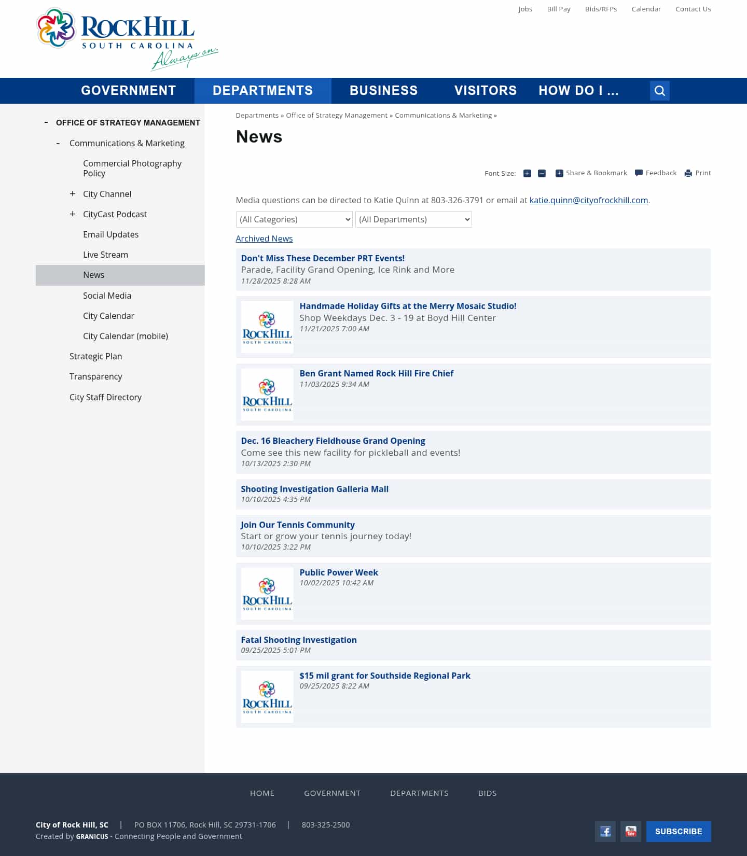Open Ben Grant Named Fire Chief title
This screenshot has height=856, width=747.
point(376,373)
